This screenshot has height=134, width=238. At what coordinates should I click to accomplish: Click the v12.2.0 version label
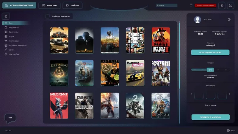(x=8, y=130)
